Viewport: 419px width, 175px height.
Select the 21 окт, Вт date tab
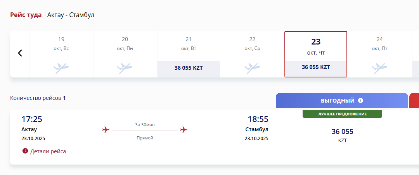[189, 54]
